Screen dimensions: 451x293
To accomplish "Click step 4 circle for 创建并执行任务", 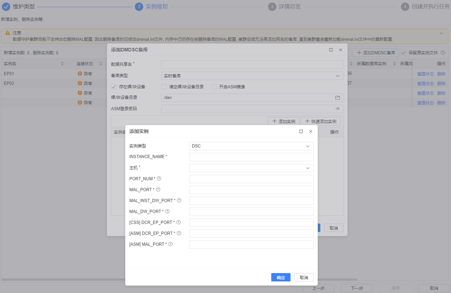I will [405, 6].
